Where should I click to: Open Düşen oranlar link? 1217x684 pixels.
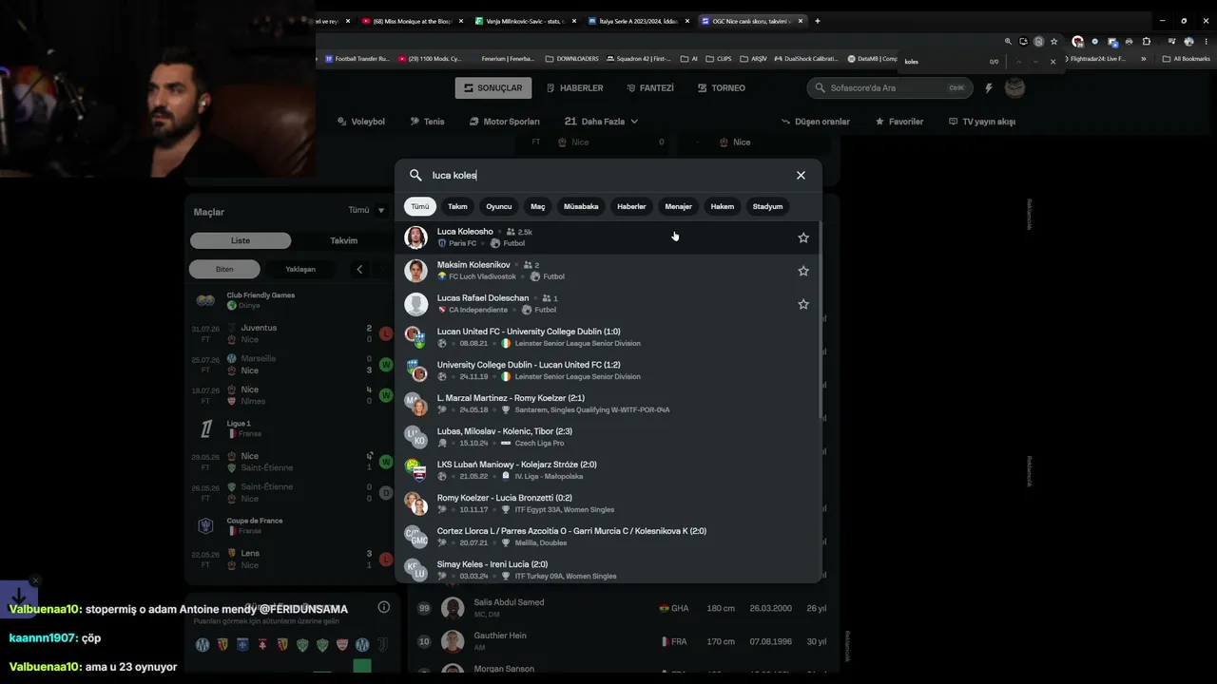point(815,122)
